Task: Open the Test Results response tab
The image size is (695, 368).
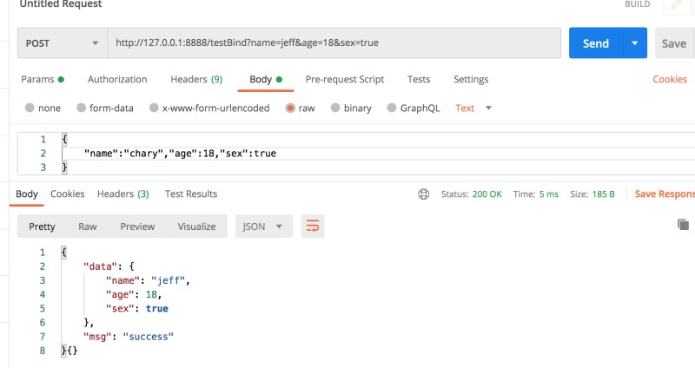Action: pyautogui.click(x=191, y=194)
